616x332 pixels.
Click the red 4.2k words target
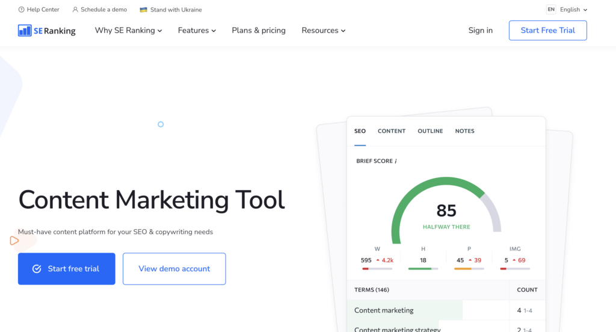point(387,260)
